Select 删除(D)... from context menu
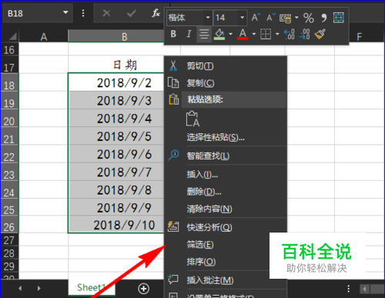 [x=226, y=192]
